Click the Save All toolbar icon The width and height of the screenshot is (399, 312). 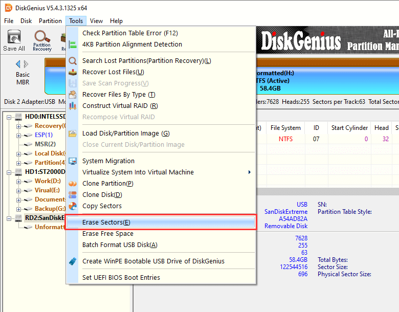[14, 40]
